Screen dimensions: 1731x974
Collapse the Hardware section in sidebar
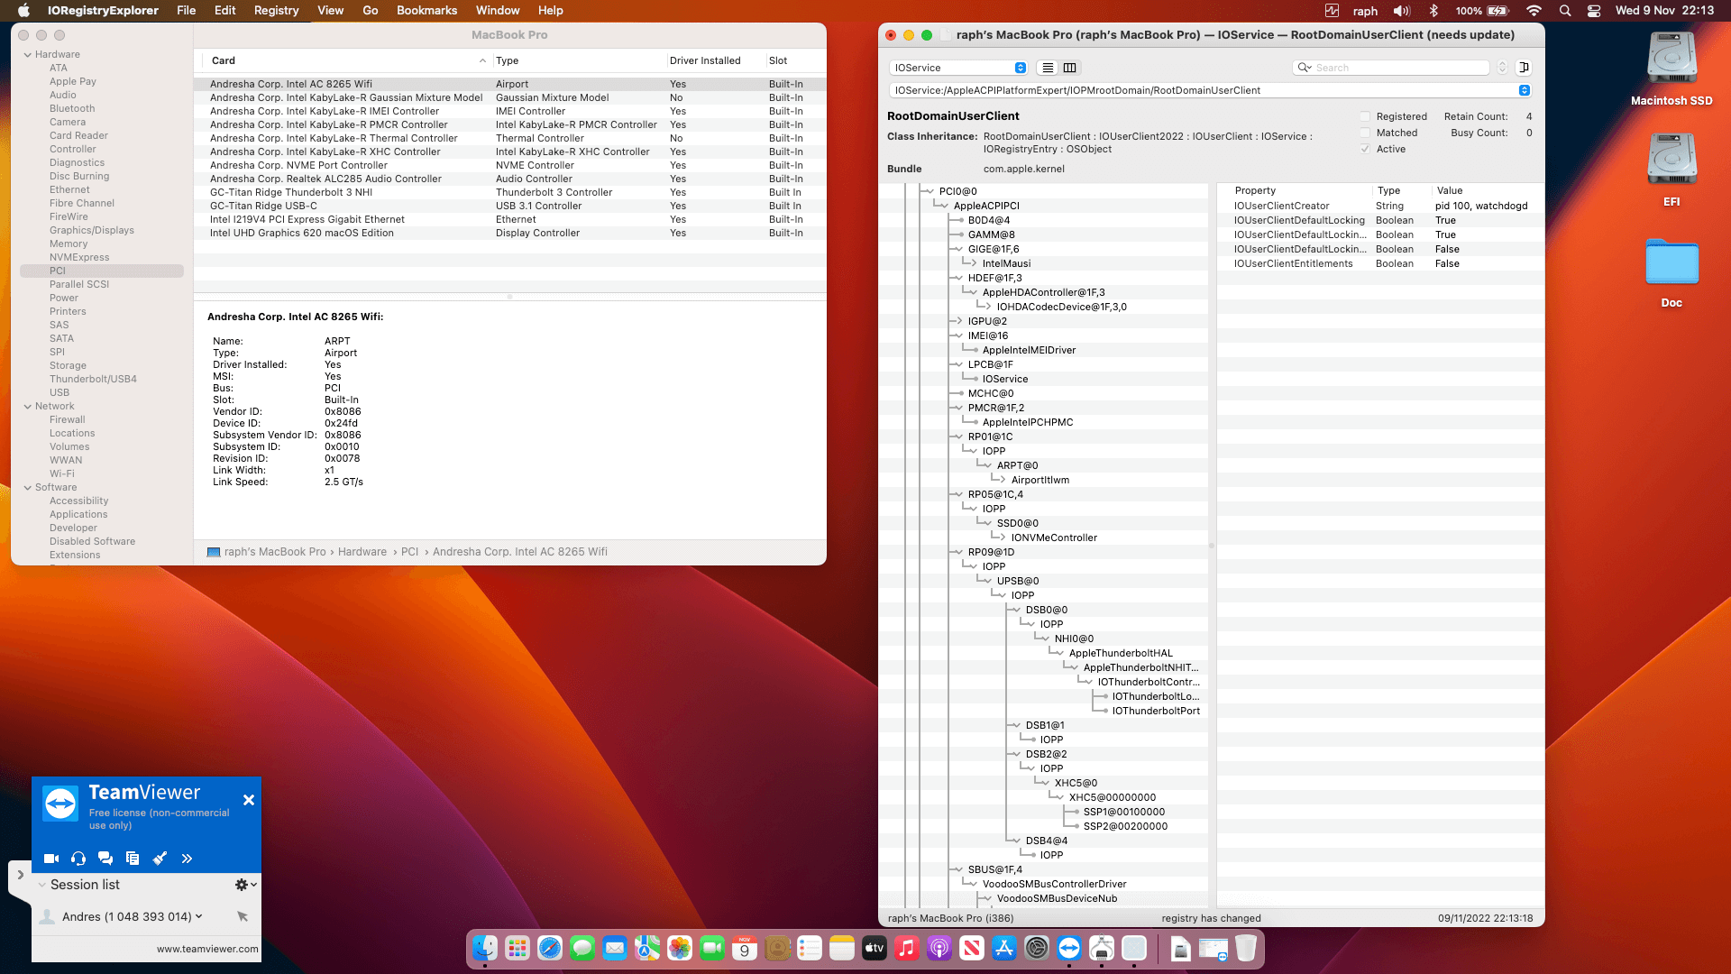click(x=28, y=55)
